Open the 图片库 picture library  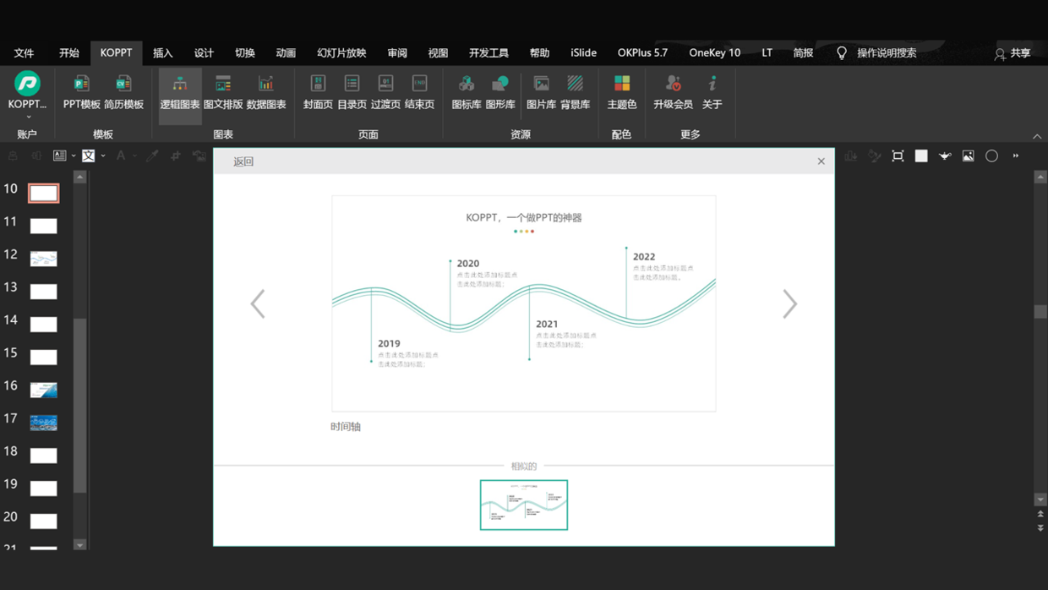(x=541, y=92)
